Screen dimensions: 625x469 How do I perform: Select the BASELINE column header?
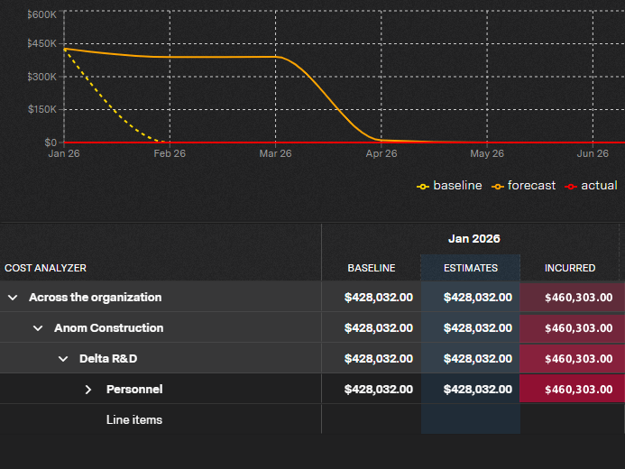point(371,268)
